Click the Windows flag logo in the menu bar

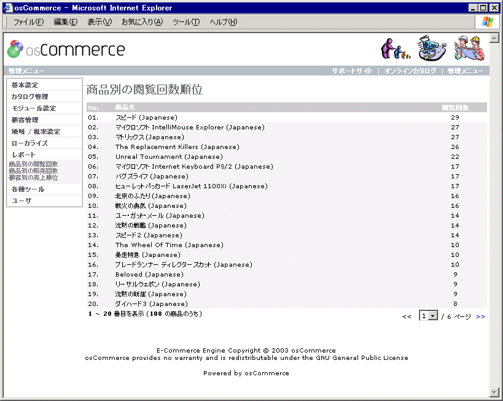click(x=488, y=22)
